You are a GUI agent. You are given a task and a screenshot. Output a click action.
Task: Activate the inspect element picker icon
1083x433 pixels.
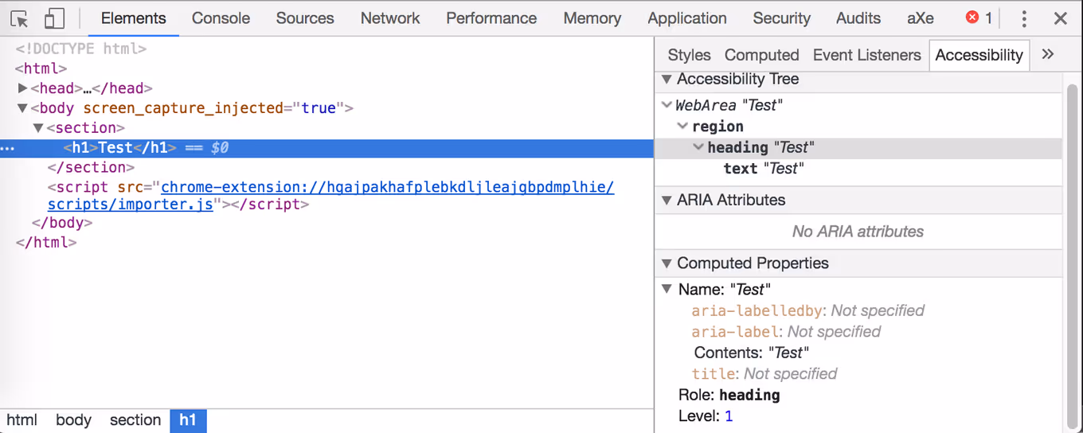[x=19, y=19]
